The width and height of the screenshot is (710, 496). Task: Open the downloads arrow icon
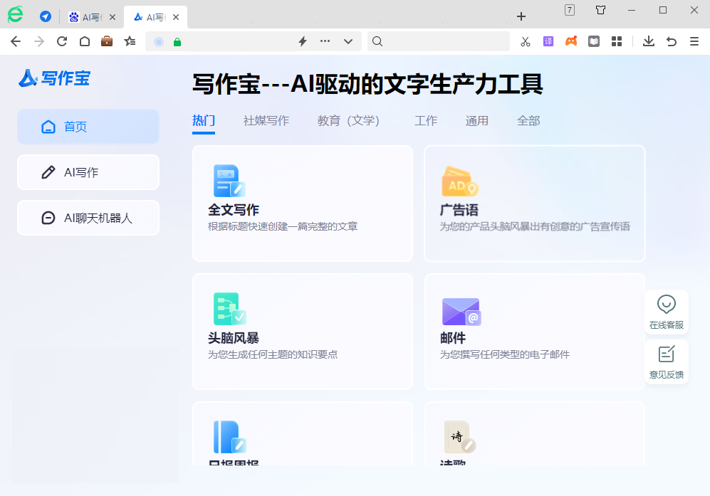coord(649,42)
